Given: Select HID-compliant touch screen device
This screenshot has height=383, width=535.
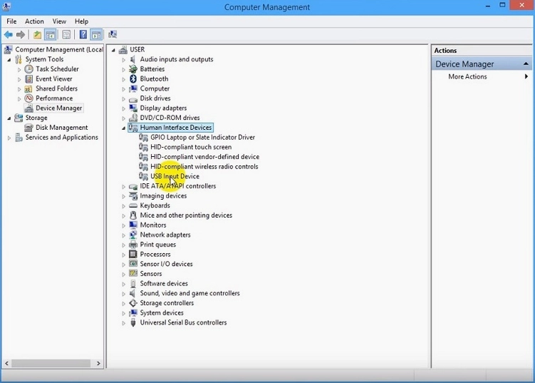Looking at the screenshot, I should tap(190, 147).
